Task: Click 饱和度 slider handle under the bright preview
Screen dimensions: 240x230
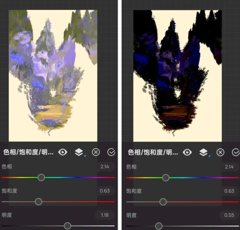Action: tap(38, 202)
